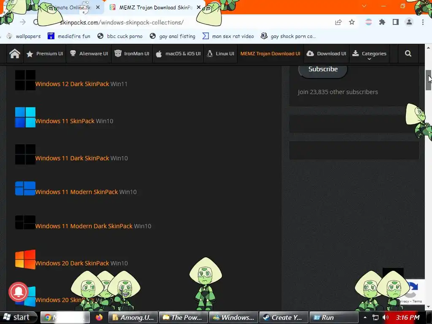Open Windows 20 Dark SkinPack link

coord(72,263)
